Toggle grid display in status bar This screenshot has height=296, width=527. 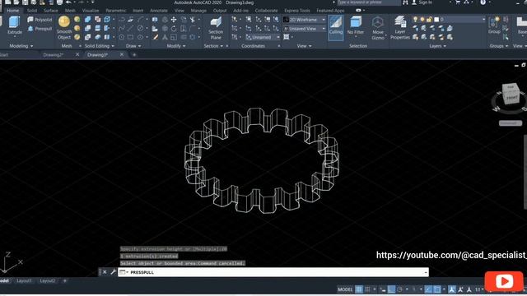point(359,289)
